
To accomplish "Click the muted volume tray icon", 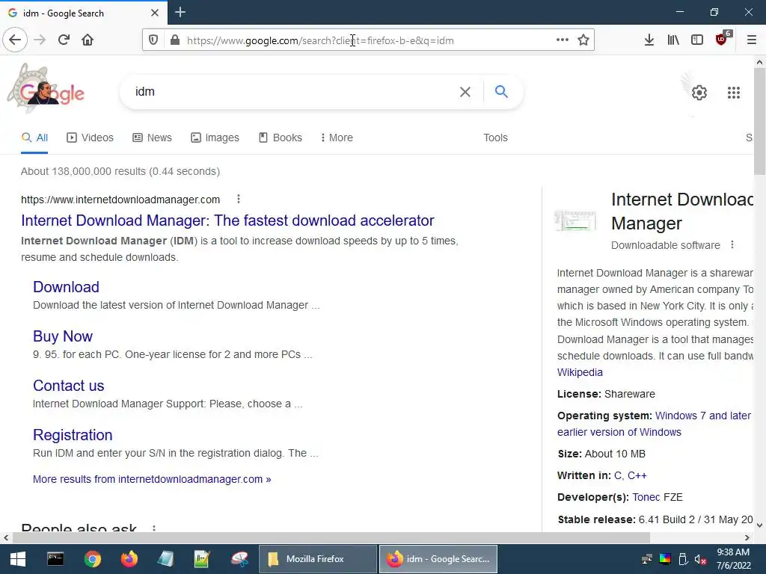I will point(700,559).
